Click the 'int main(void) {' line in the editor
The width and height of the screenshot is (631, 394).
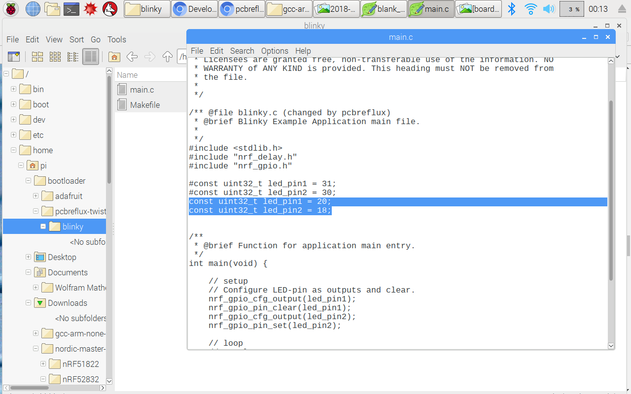[228, 263]
